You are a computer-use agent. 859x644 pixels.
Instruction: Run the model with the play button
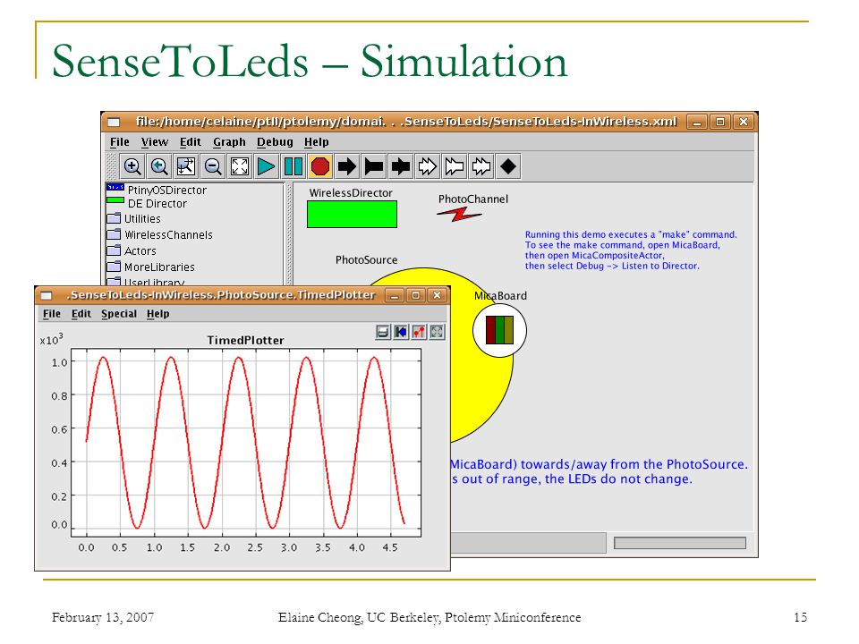coord(267,166)
